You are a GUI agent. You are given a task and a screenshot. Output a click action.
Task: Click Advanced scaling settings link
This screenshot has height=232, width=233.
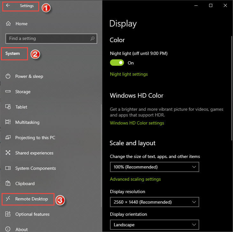135,179
